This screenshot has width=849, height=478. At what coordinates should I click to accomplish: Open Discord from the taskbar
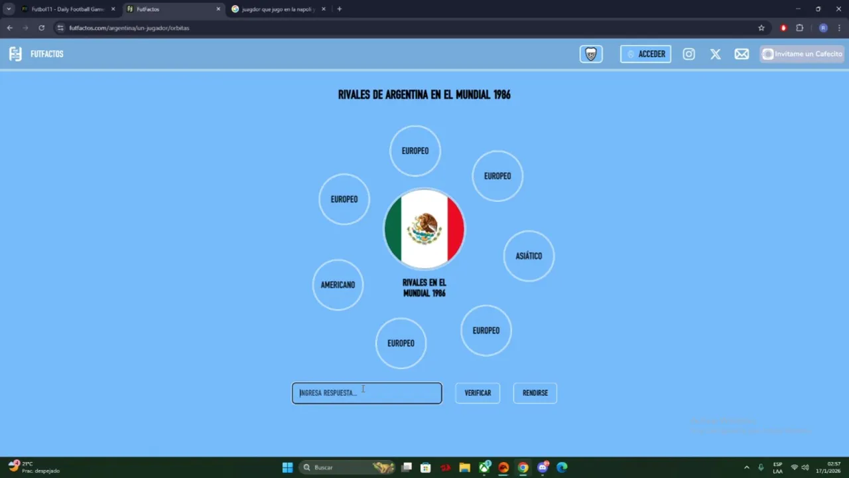(x=543, y=467)
